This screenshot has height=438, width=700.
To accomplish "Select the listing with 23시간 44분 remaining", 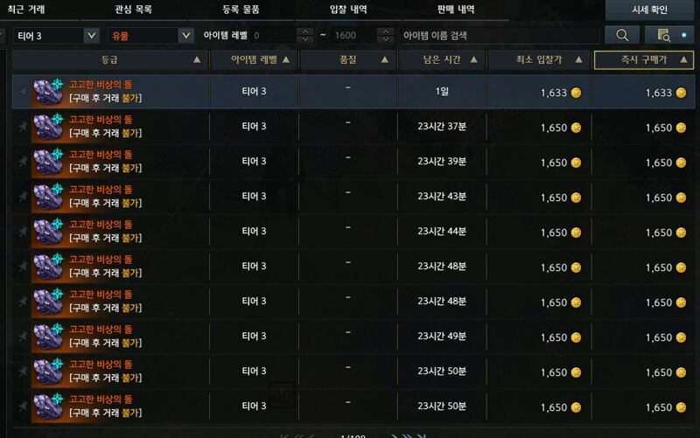I will 353,232.
